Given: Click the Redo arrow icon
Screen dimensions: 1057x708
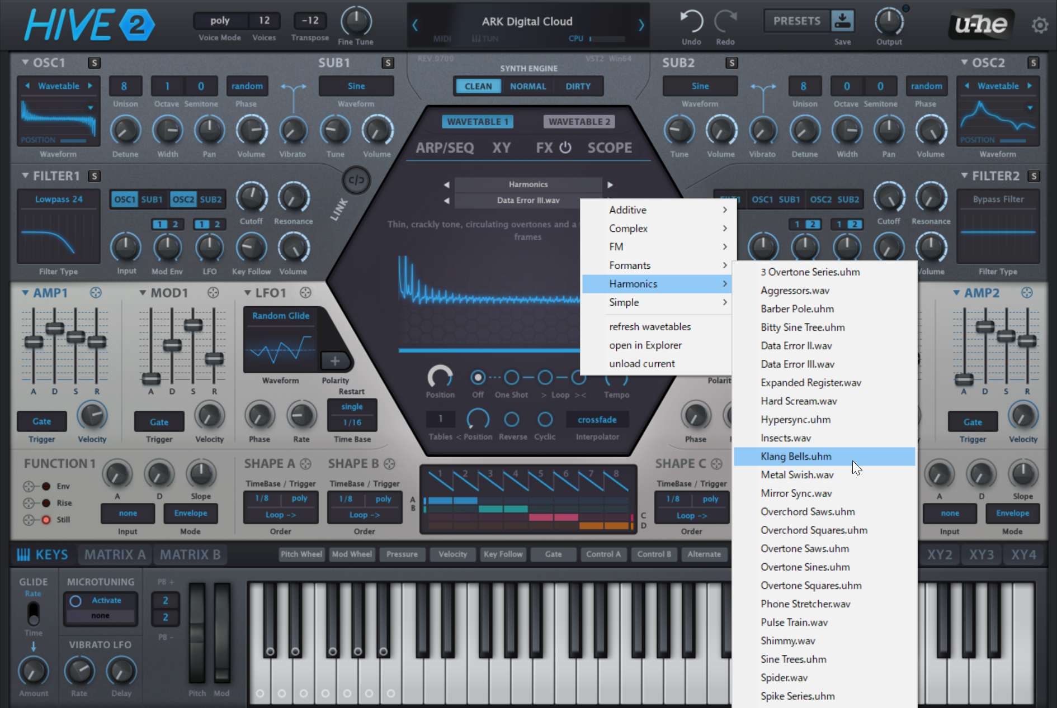Looking at the screenshot, I should [725, 21].
